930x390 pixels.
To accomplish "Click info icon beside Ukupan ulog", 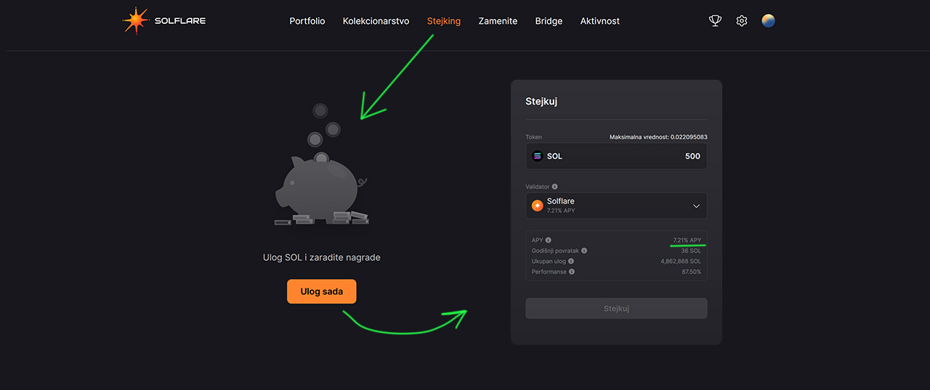I will point(571,261).
